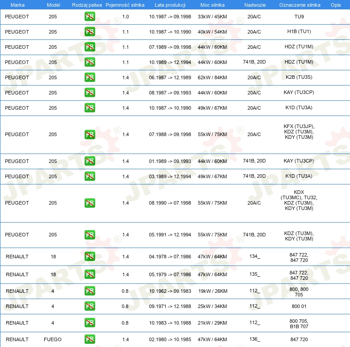The width and height of the screenshot is (350, 347).
Task: Click the fuel icon in the Renault 18 135_ row
Action: 90,274
